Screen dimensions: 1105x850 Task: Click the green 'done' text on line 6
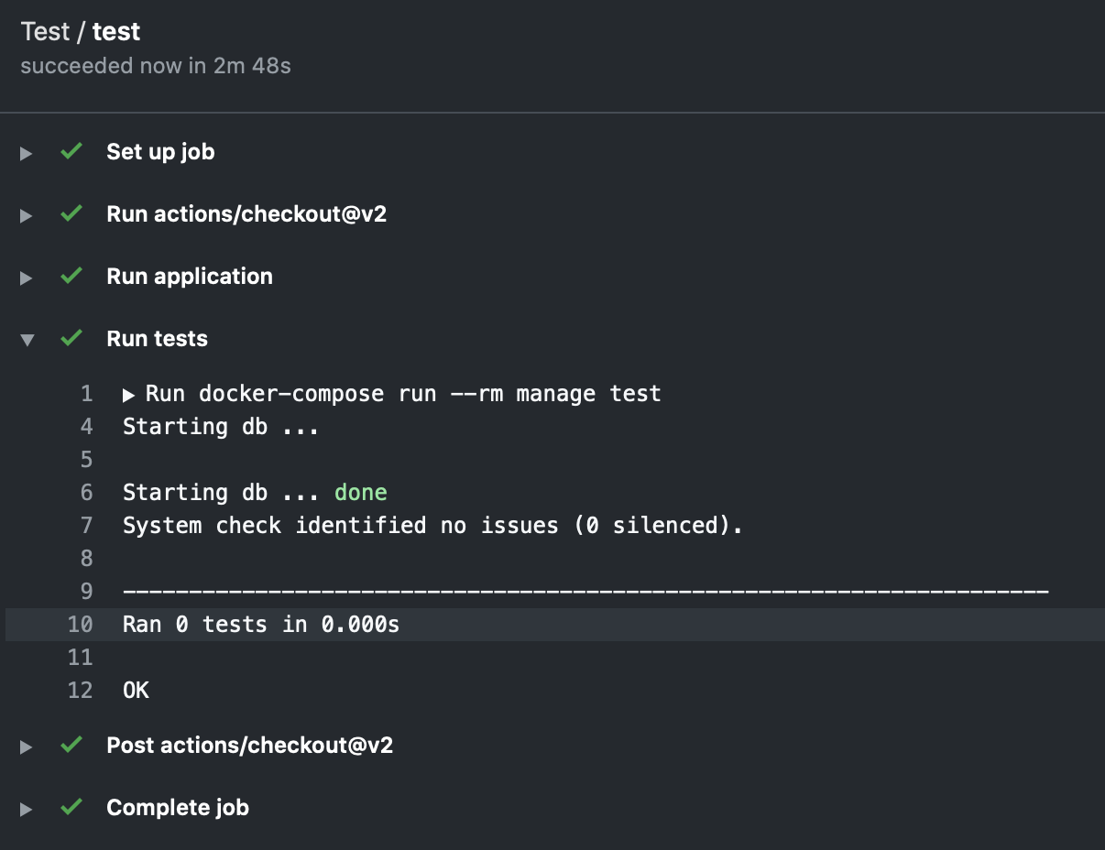coord(361,493)
